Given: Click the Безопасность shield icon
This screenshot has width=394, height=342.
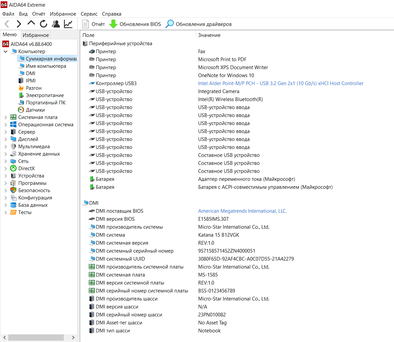Looking at the screenshot, I should coord(13,190).
